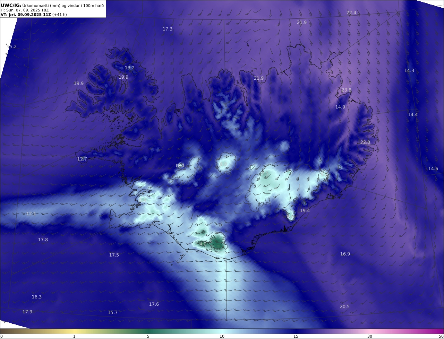Click the 22.4 value label
Viewport: 444px width, 339px height.
click(x=351, y=13)
